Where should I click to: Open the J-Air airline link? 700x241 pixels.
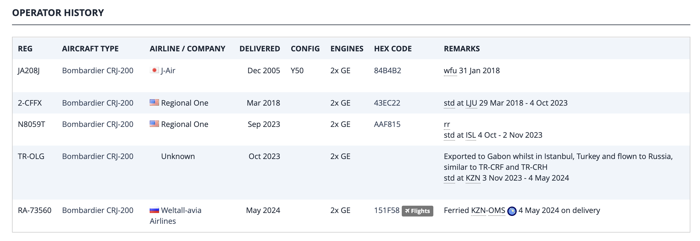click(x=168, y=71)
